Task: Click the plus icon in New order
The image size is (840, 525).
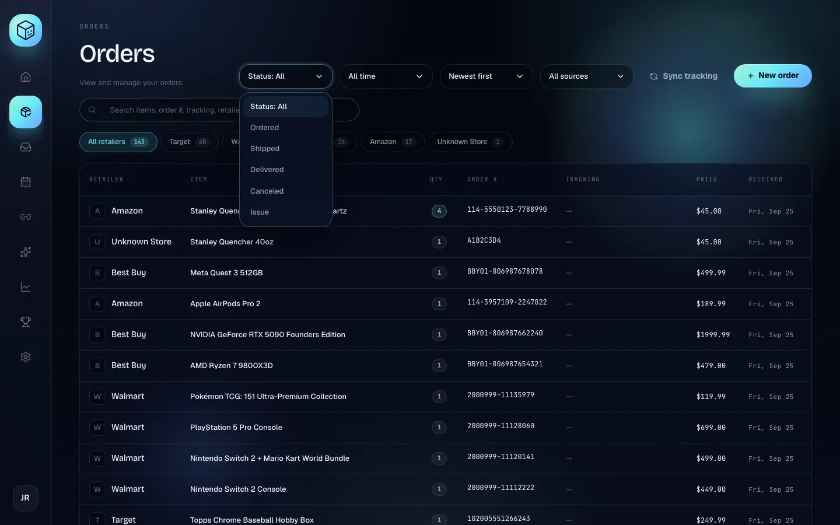Action: coord(751,76)
